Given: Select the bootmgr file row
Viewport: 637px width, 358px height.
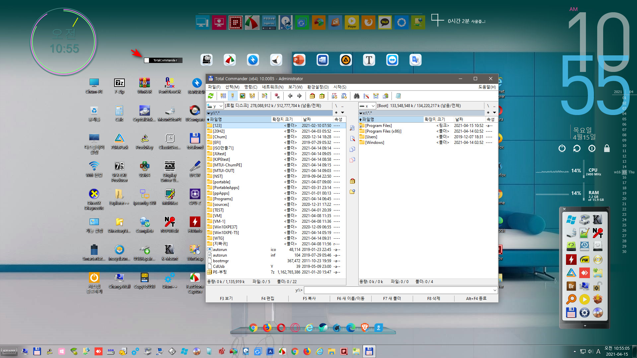Looking at the screenshot, I should coord(276,261).
